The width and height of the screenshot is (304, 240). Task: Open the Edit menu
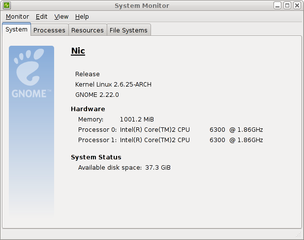(x=41, y=17)
